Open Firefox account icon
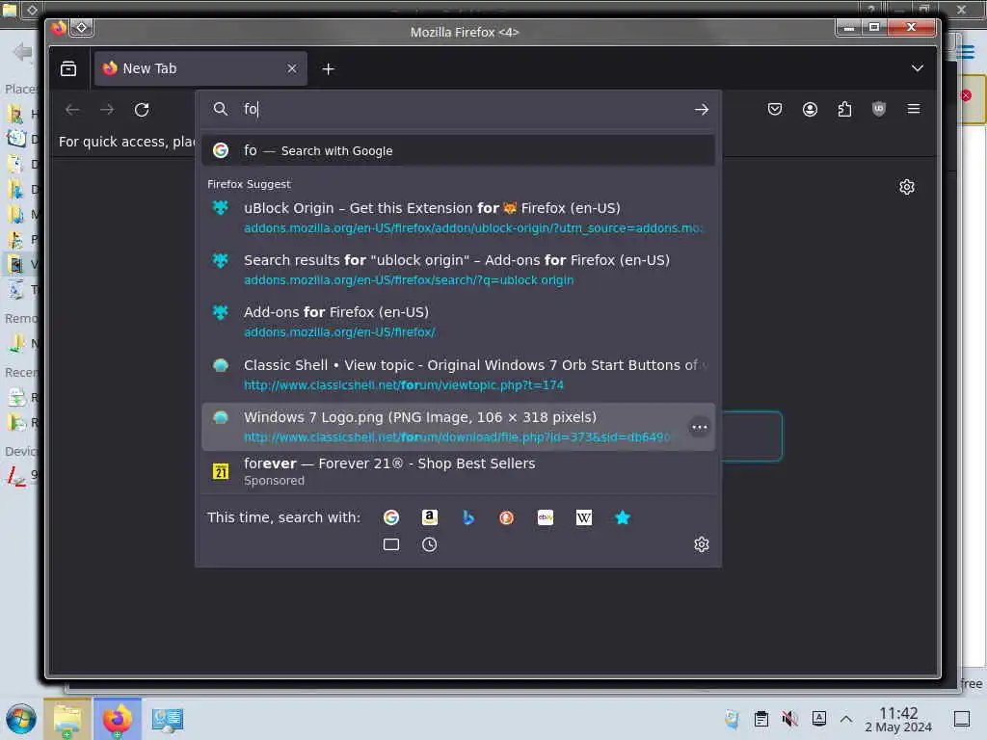Screen dimensions: 987x740 pos(810,109)
